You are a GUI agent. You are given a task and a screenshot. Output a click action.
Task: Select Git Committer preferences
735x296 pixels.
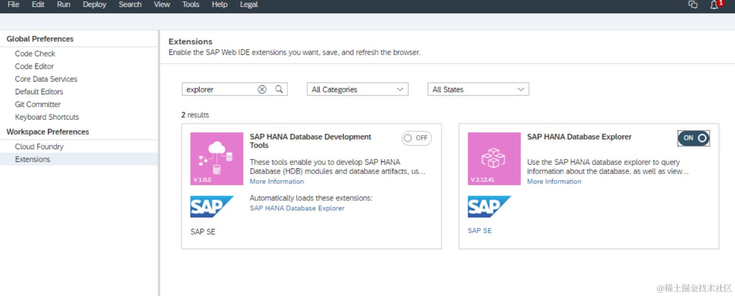click(38, 104)
